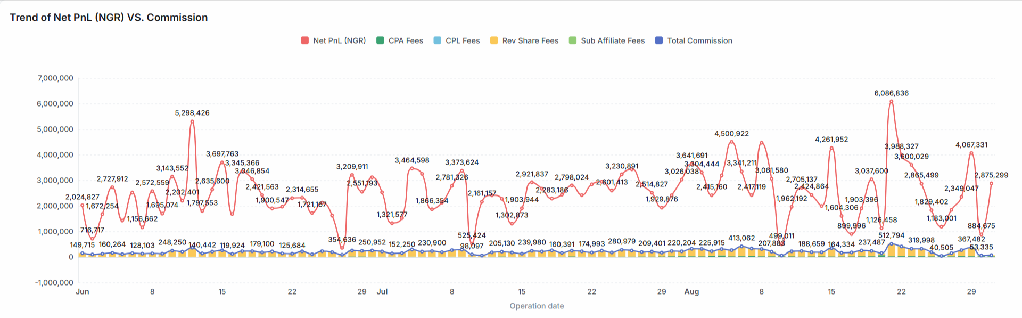Click the Rev Share Fees yellow legend swatch
The height and width of the screenshot is (318, 1022).
point(494,40)
